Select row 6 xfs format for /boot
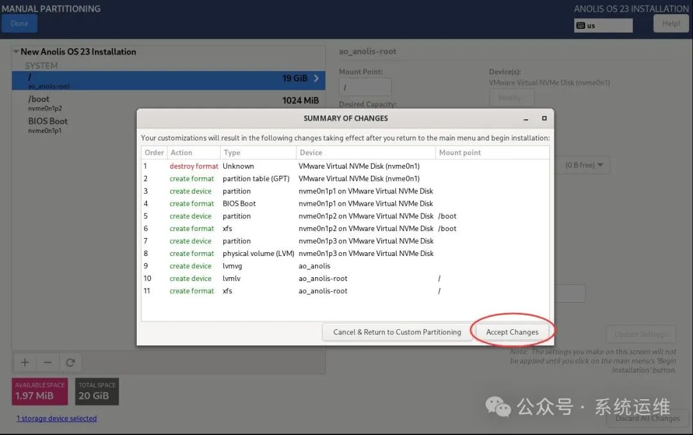 (x=345, y=228)
